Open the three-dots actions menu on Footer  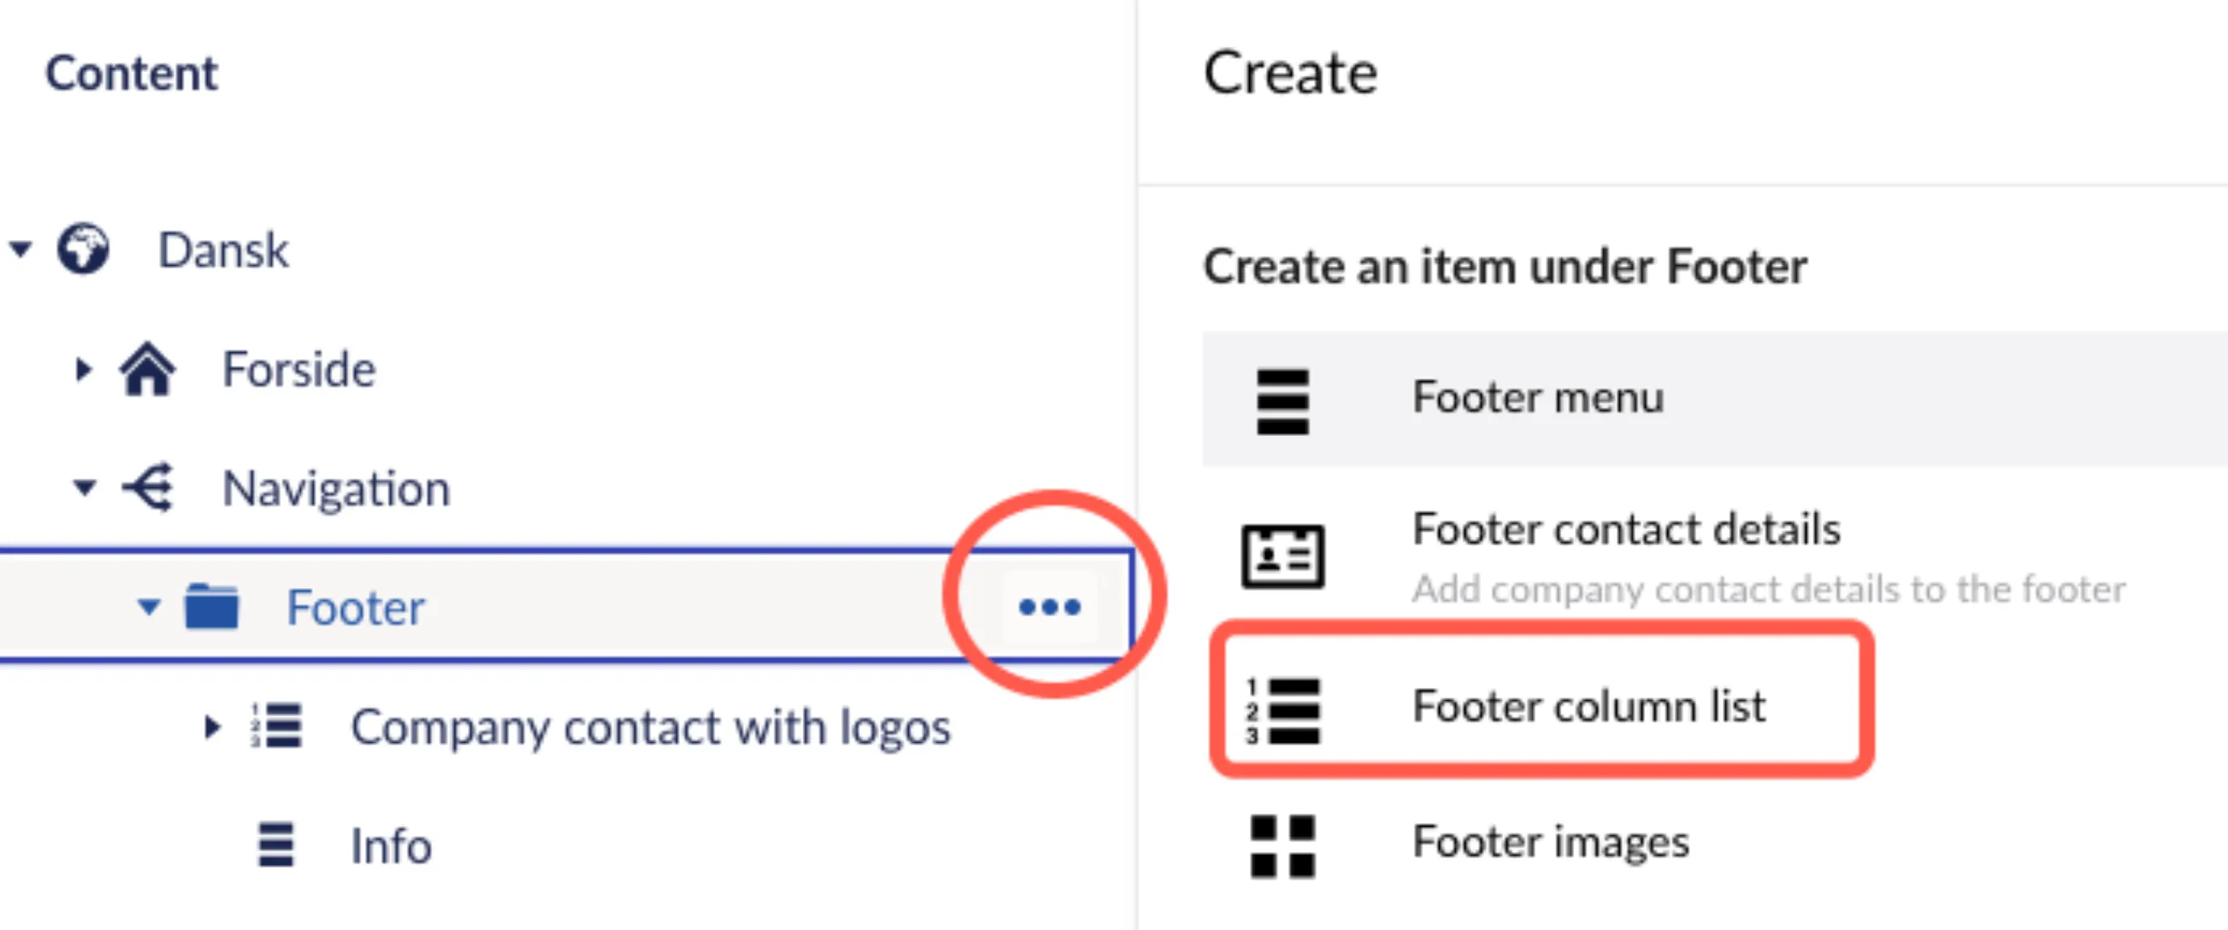(x=1049, y=606)
